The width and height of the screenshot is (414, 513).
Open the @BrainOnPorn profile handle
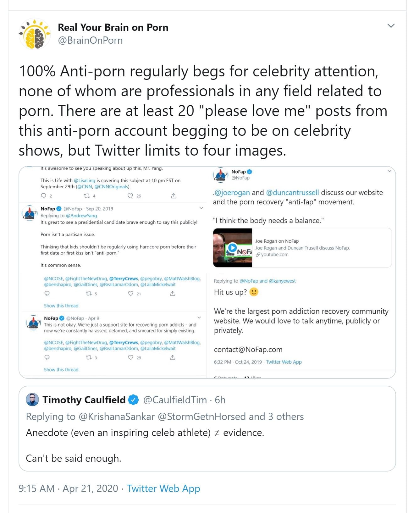click(90, 41)
